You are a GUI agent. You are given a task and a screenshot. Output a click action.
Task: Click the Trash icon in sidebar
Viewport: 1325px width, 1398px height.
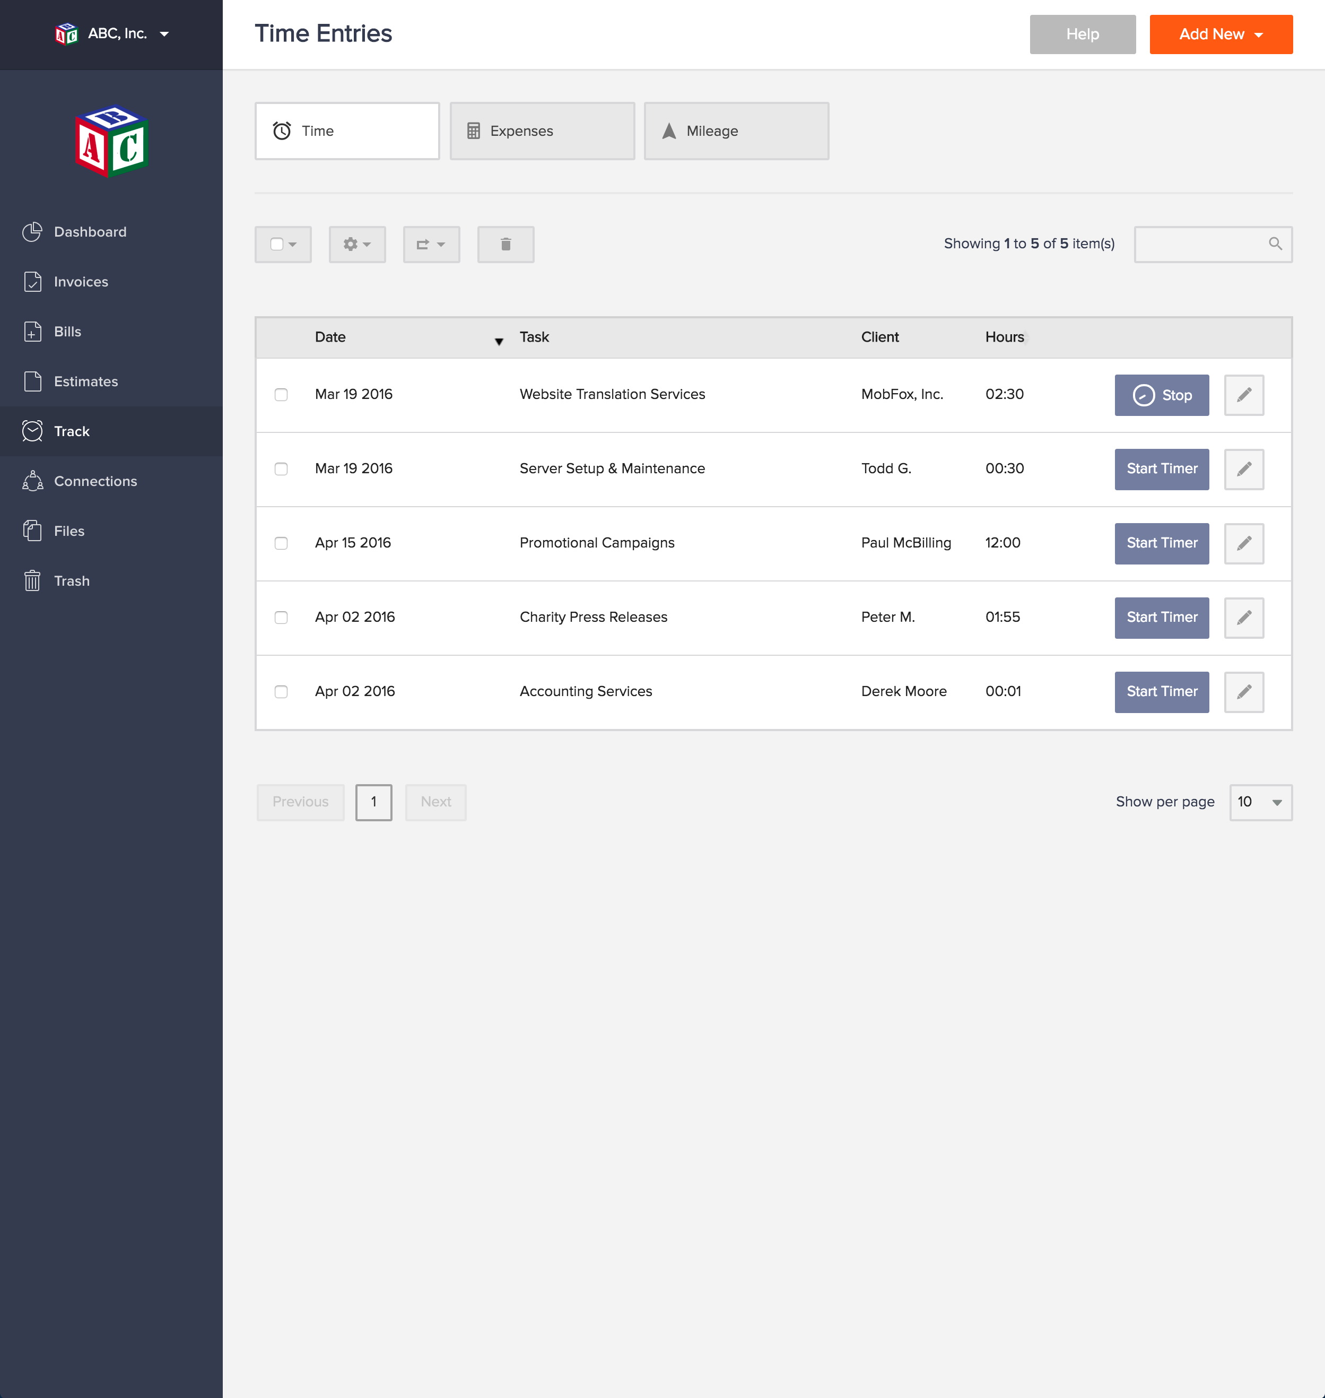coord(33,579)
